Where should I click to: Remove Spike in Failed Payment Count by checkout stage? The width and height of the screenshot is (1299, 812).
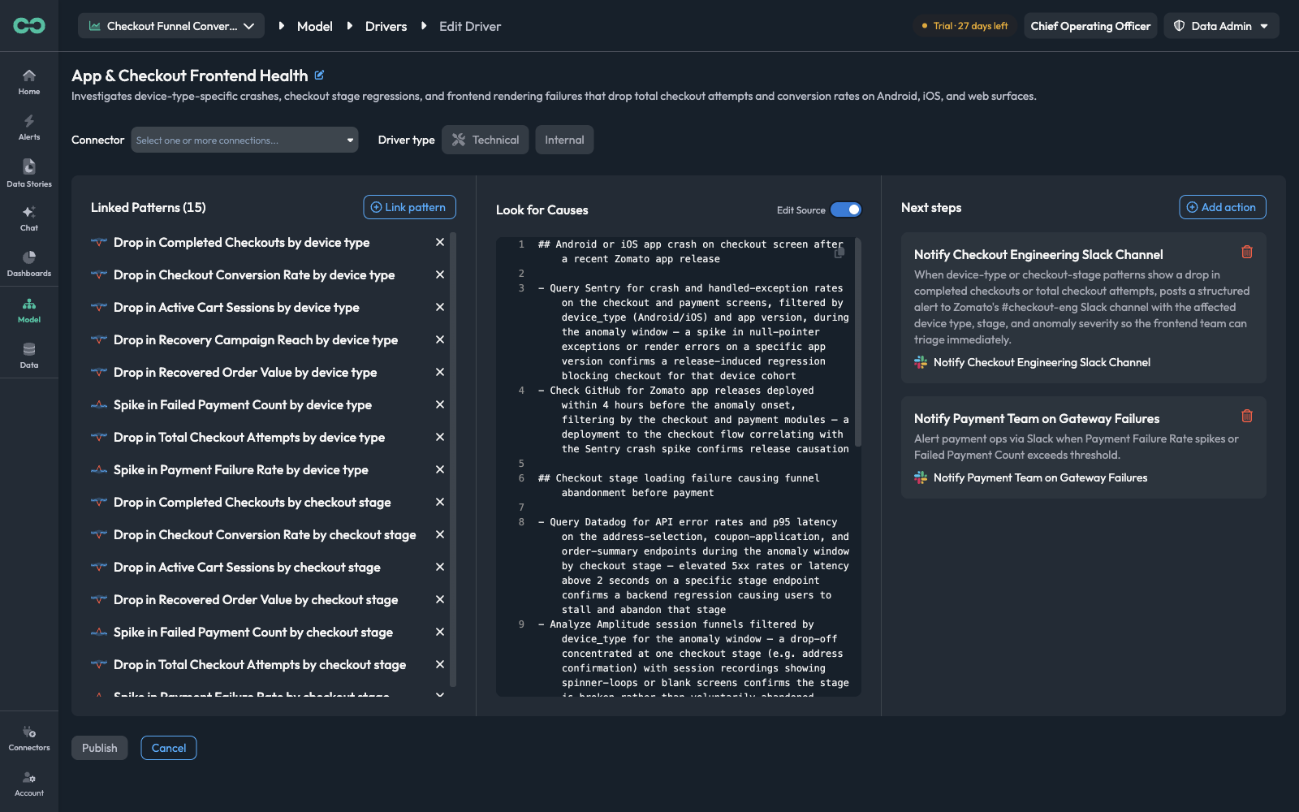[x=440, y=632]
